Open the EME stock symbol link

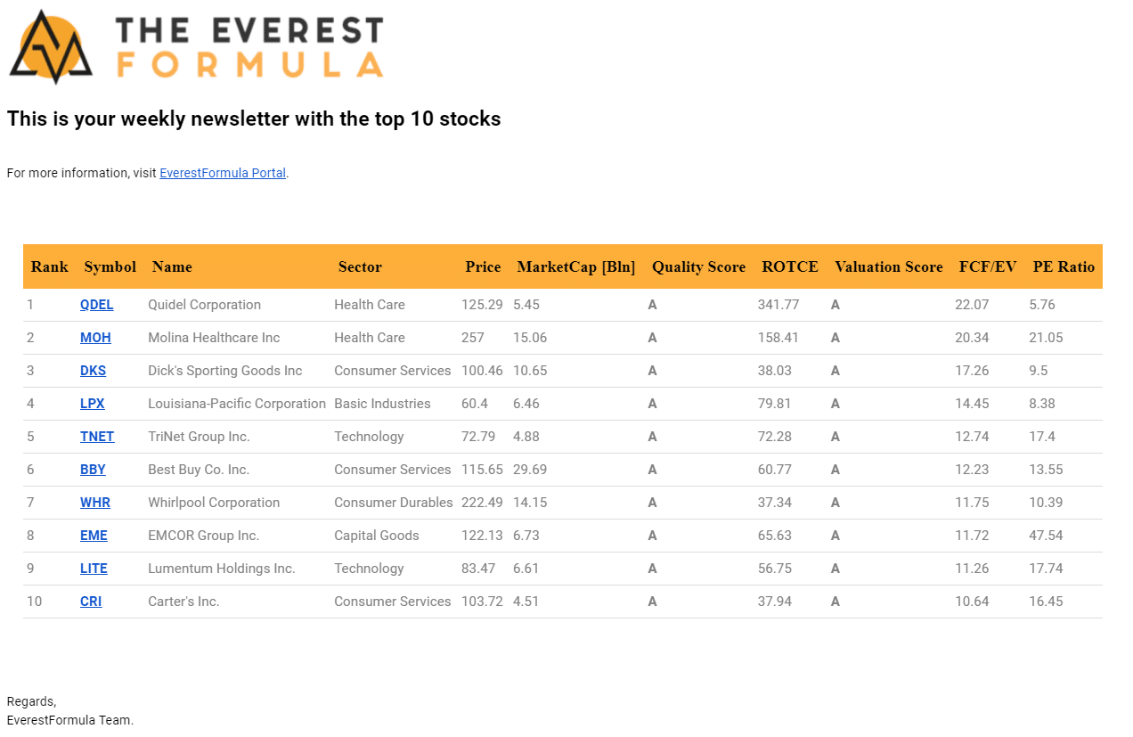click(x=94, y=536)
